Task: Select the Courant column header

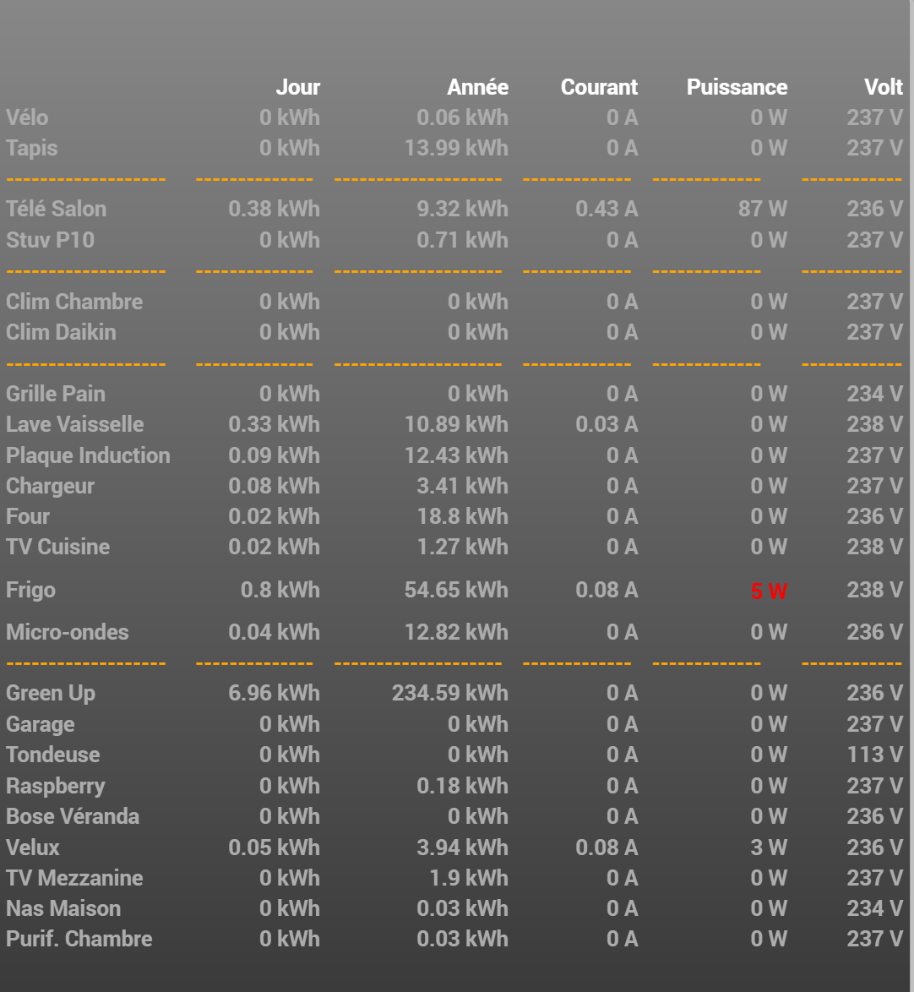Action: tap(599, 87)
